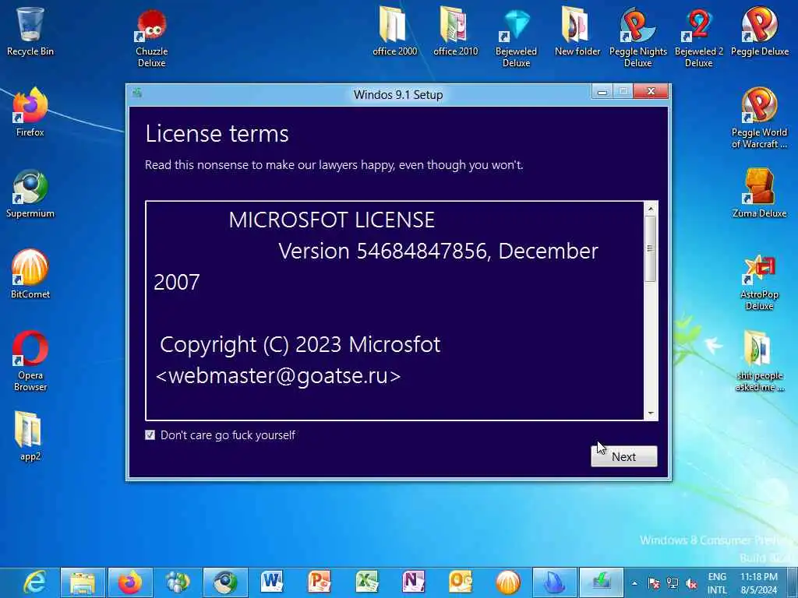Open the Windows Live Messenger taskbar icon
Viewport: 798px width, 598px height.
(x=178, y=582)
